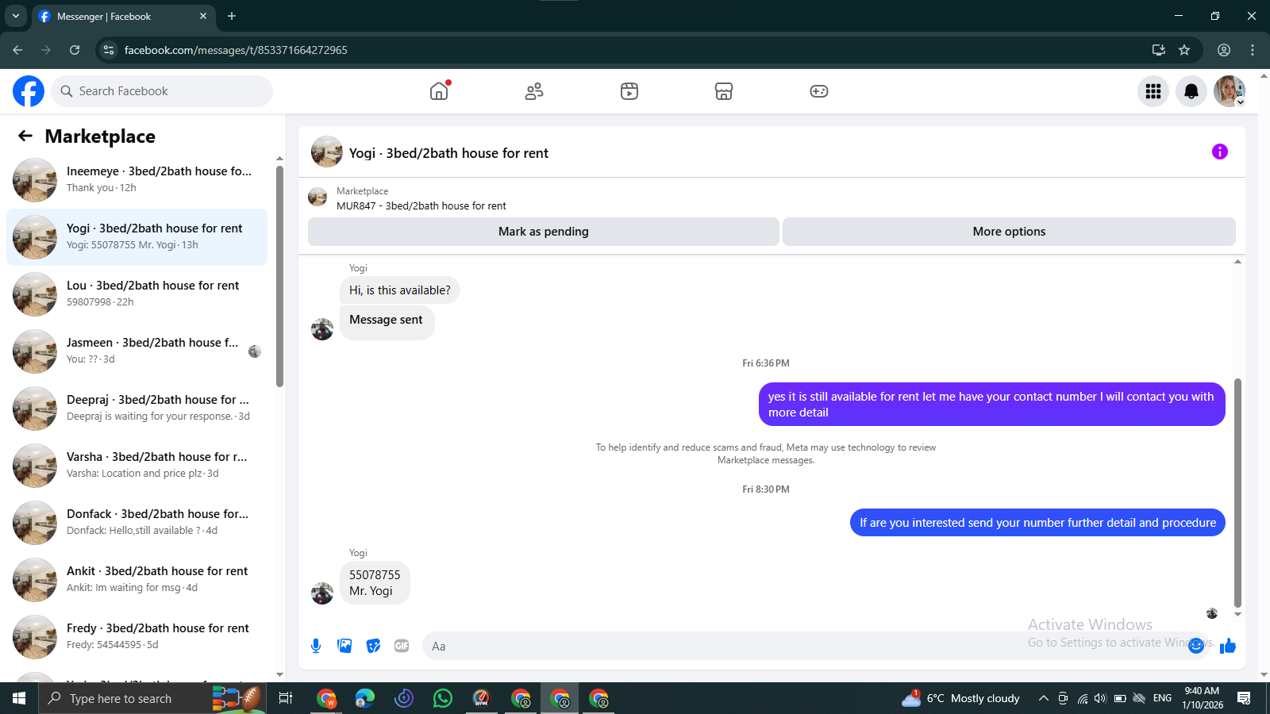Click install app icon in address bar
The height and width of the screenshot is (714, 1270).
pyautogui.click(x=1159, y=50)
